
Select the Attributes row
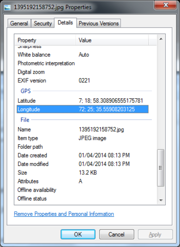pyautogui.click(x=83, y=181)
